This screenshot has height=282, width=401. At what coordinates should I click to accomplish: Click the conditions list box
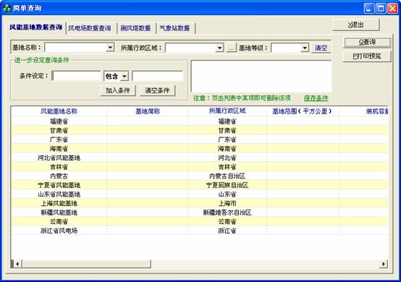pyautogui.click(x=261, y=76)
